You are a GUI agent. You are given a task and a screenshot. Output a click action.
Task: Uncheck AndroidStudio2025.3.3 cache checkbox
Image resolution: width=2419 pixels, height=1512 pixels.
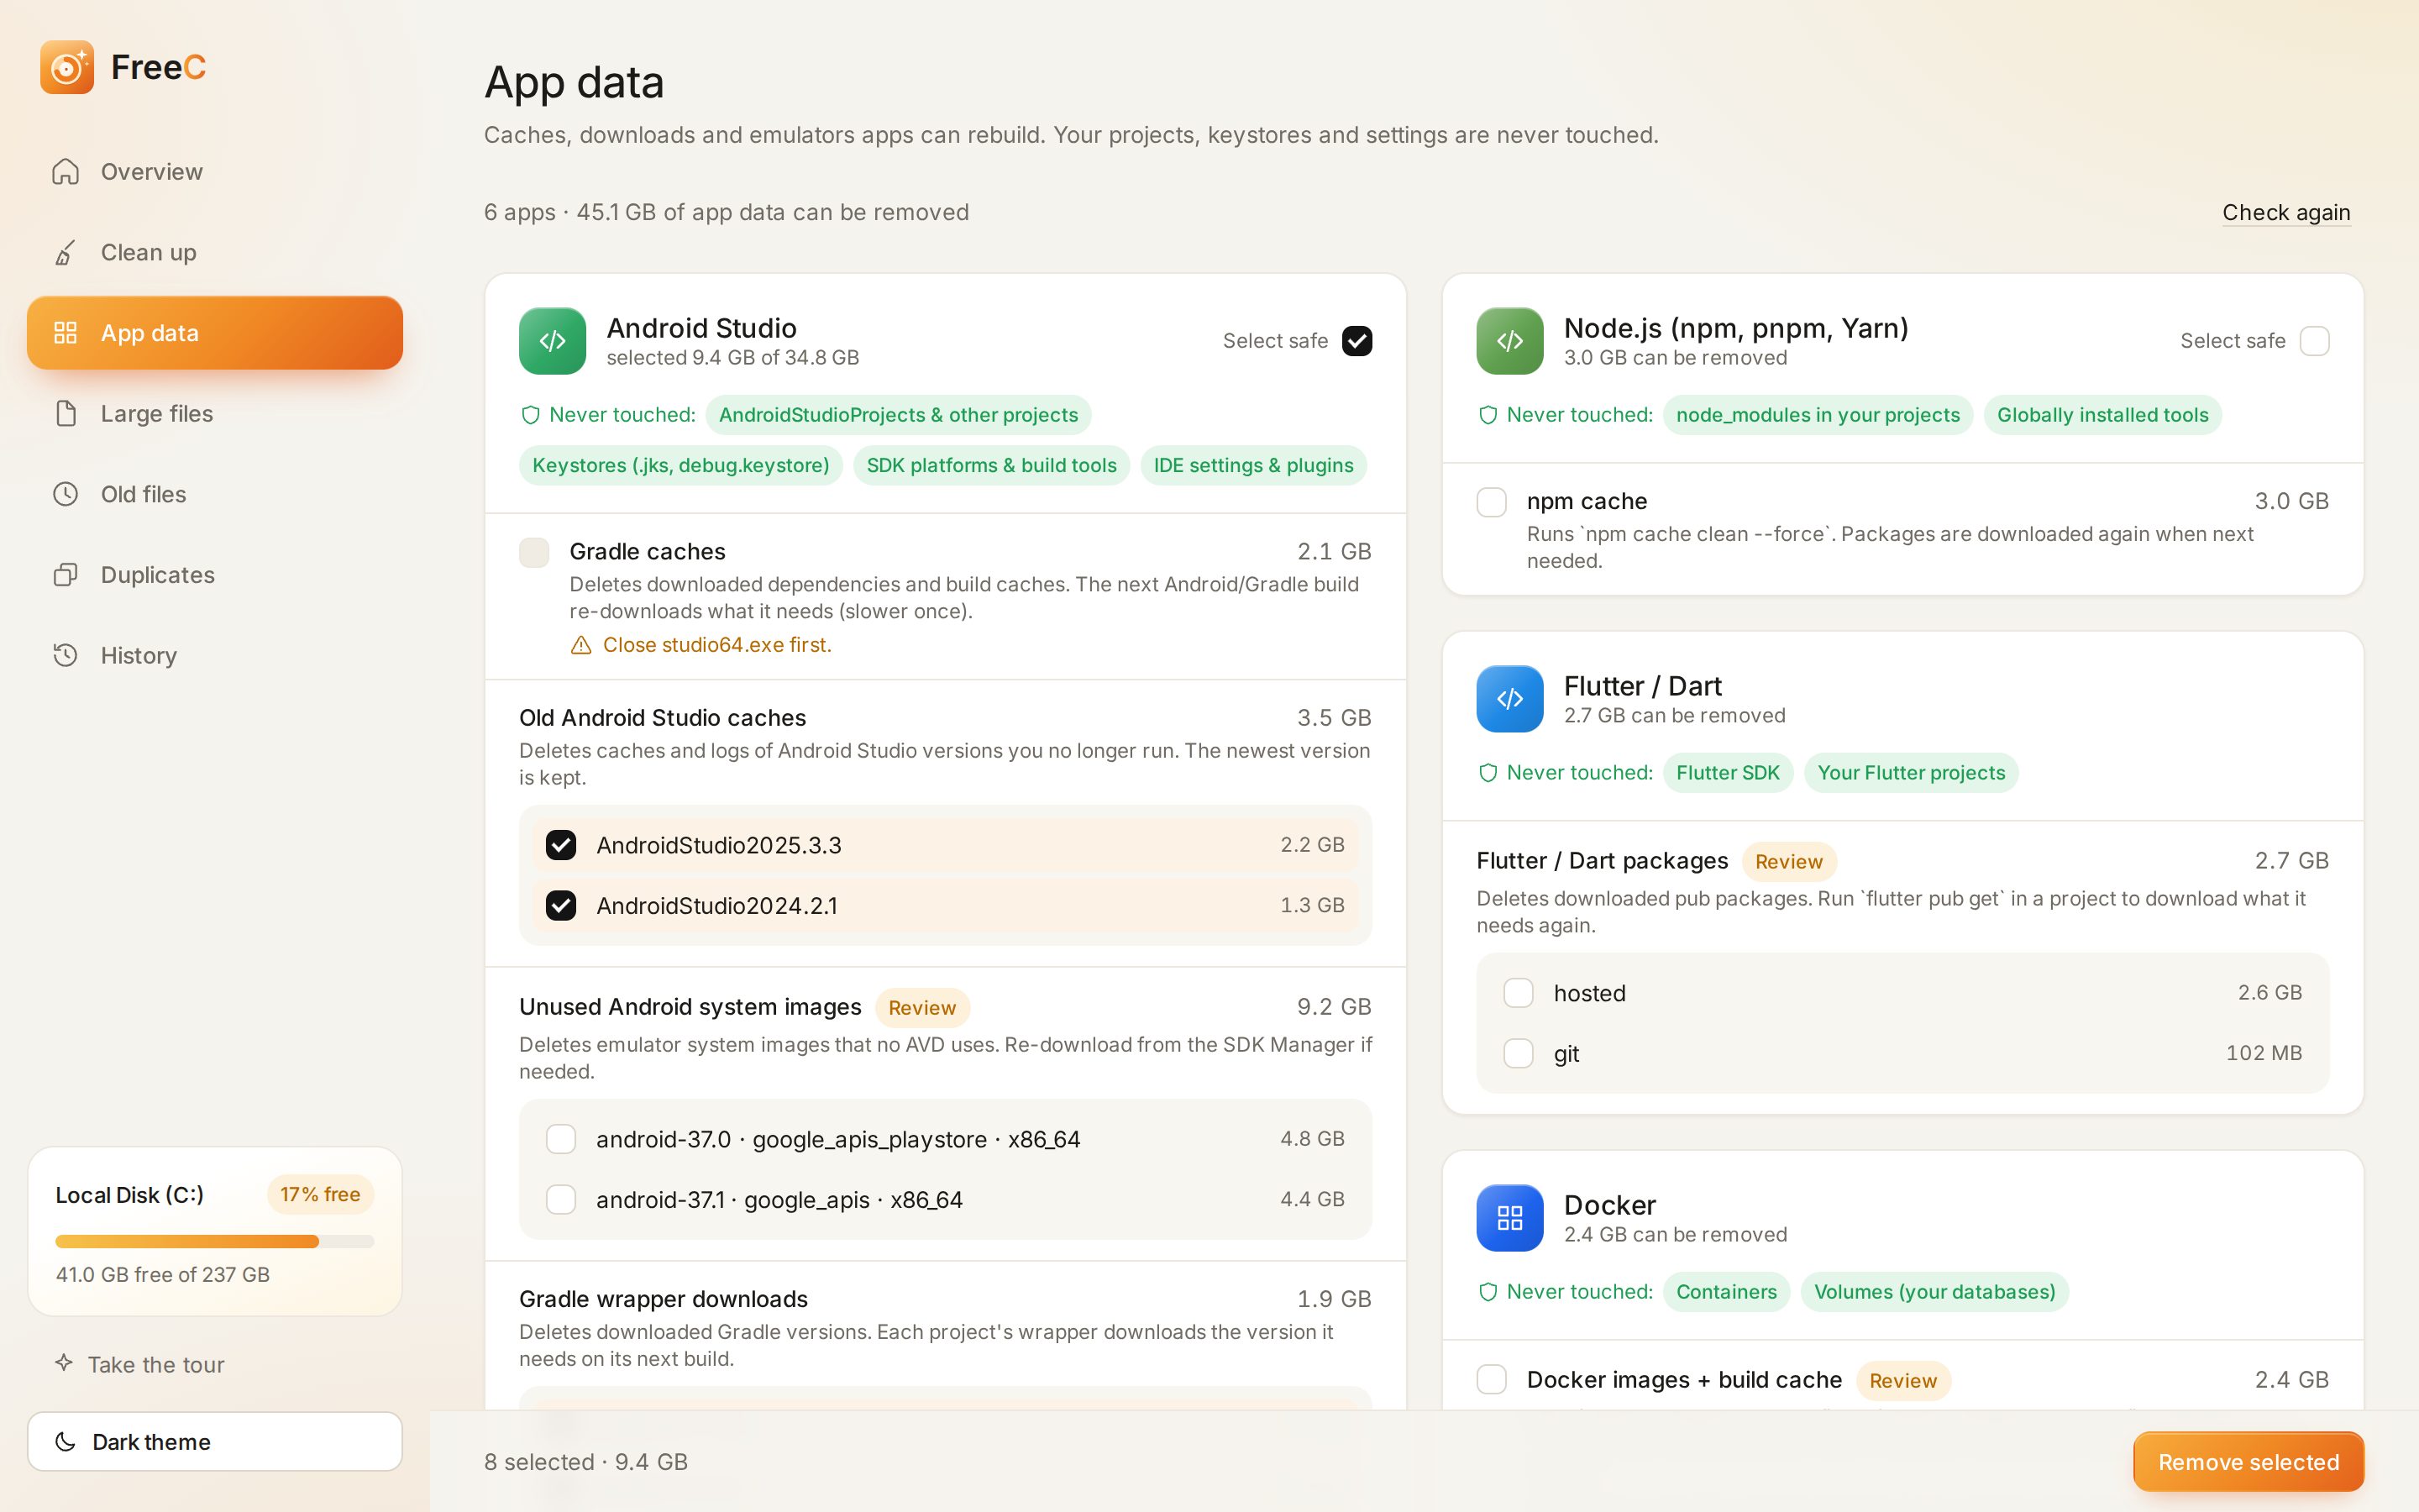[x=561, y=845]
